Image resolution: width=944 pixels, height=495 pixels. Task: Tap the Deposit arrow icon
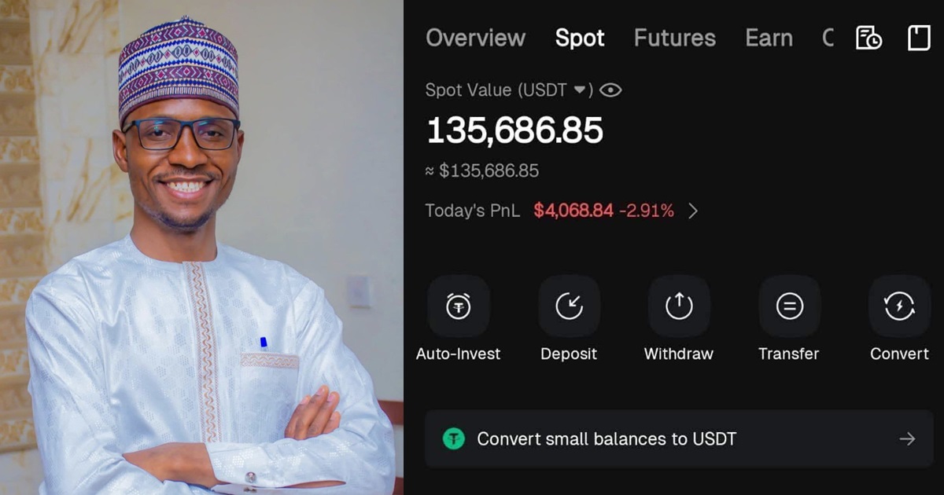pos(569,306)
